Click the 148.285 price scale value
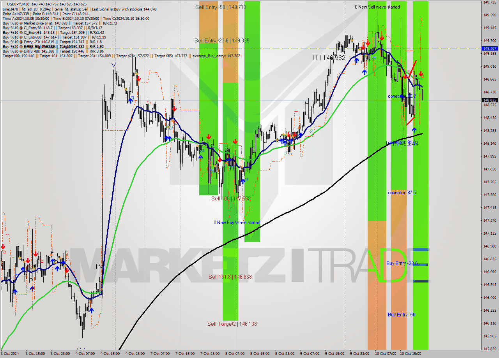The image size is (499, 358). click(x=490, y=130)
